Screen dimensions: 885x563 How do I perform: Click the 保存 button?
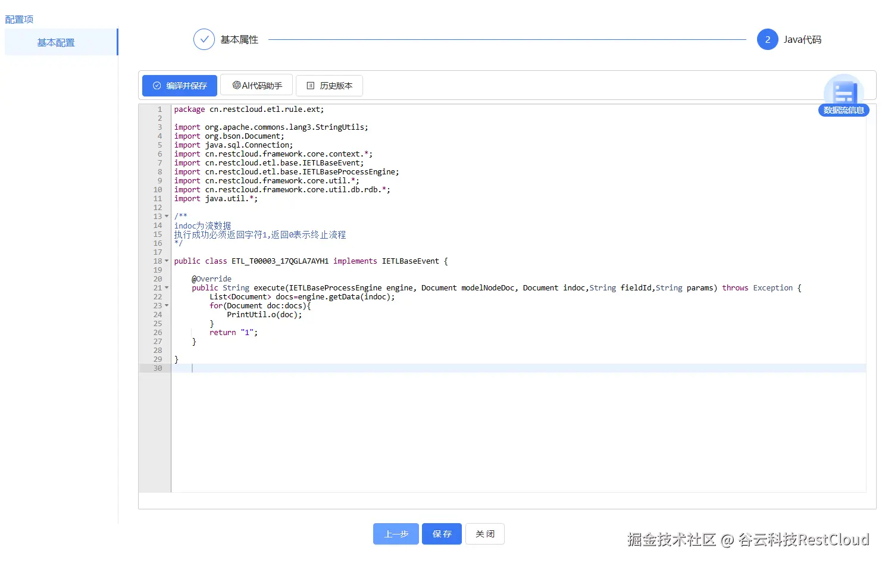(442, 534)
